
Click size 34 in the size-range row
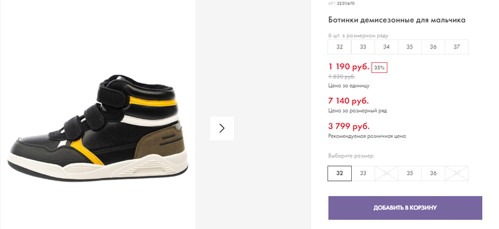tap(386, 47)
